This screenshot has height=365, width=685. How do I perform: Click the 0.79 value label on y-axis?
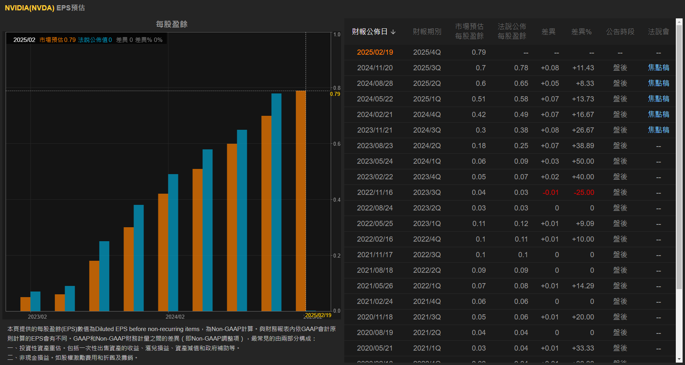pos(335,94)
